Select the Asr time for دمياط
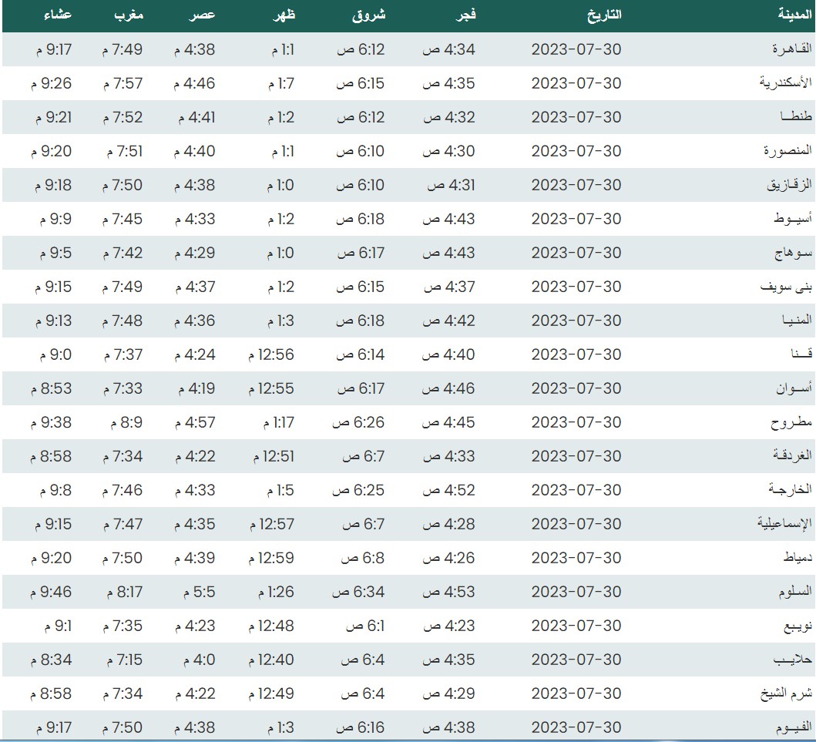 click(195, 558)
